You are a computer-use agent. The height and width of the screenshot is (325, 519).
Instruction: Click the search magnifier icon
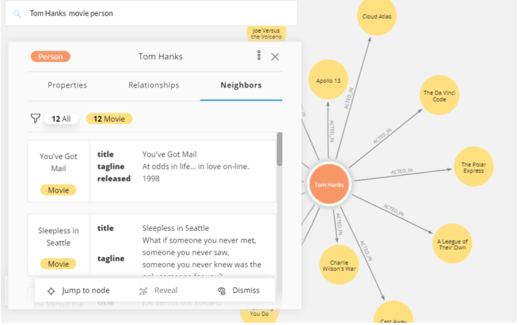tap(17, 14)
